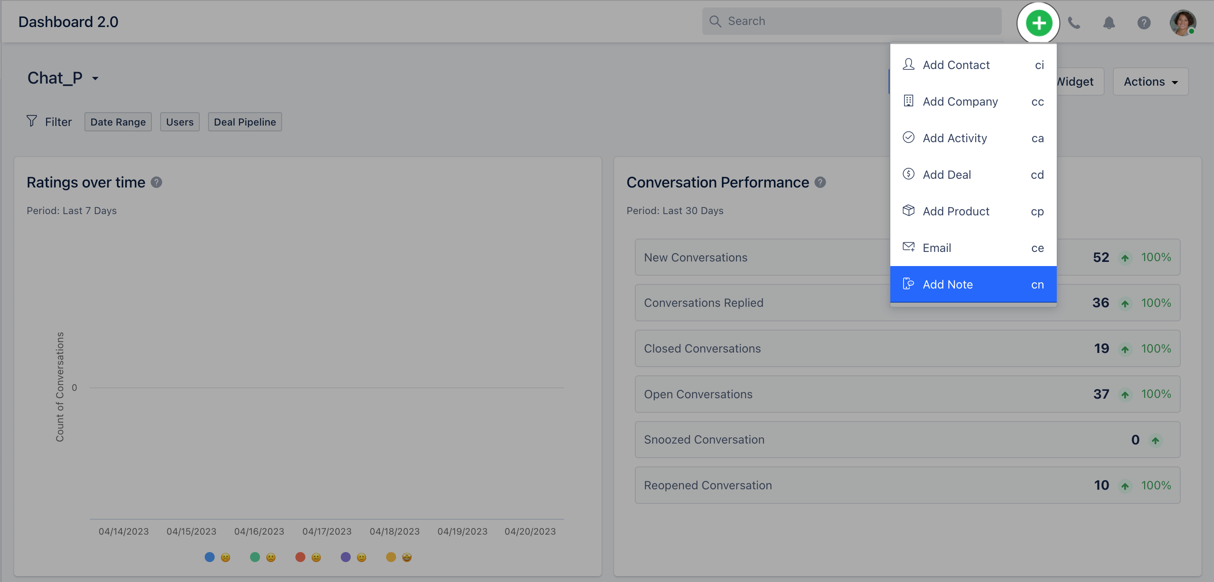Toggle the yellow rating legend dot
Viewport: 1214px width, 582px height.
pyautogui.click(x=391, y=557)
